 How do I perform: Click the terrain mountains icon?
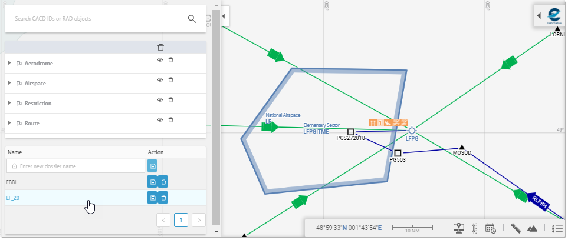click(x=532, y=228)
